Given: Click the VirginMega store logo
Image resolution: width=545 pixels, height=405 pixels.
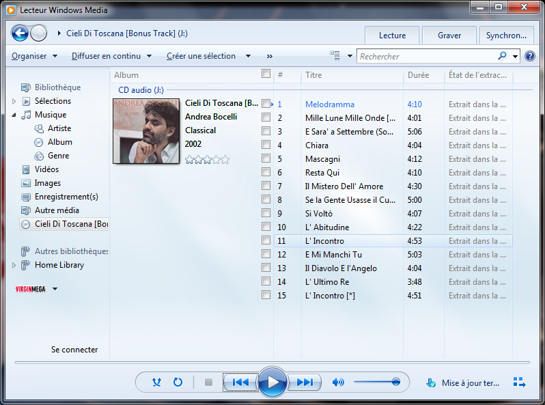Looking at the screenshot, I should (30, 289).
